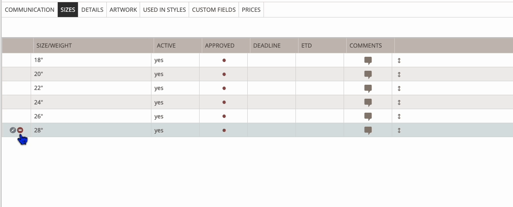Click the empty deadline cell for 18"
The width and height of the screenshot is (513, 207).
[271, 60]
